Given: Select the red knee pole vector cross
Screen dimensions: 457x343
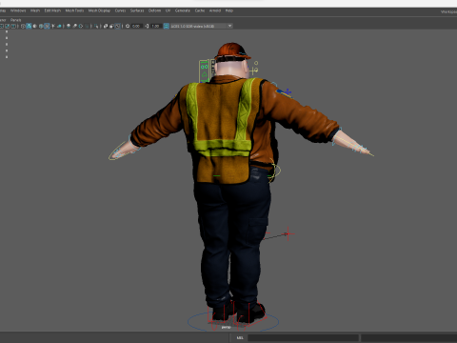Looking at the screenshot, I should tap(288, 234).
